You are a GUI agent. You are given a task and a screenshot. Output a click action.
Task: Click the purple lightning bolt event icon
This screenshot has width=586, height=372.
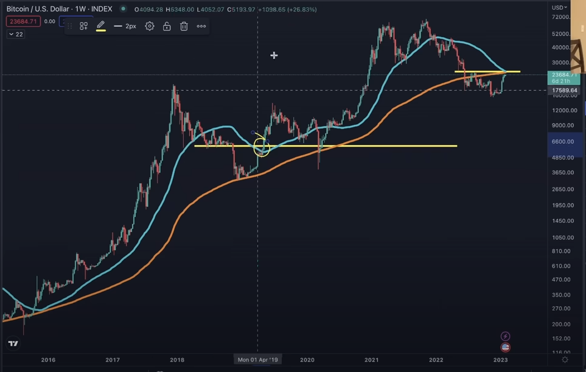click(505, 336)
